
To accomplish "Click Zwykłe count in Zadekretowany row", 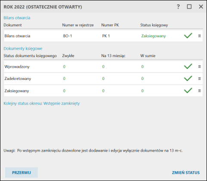I will (64, 79).
